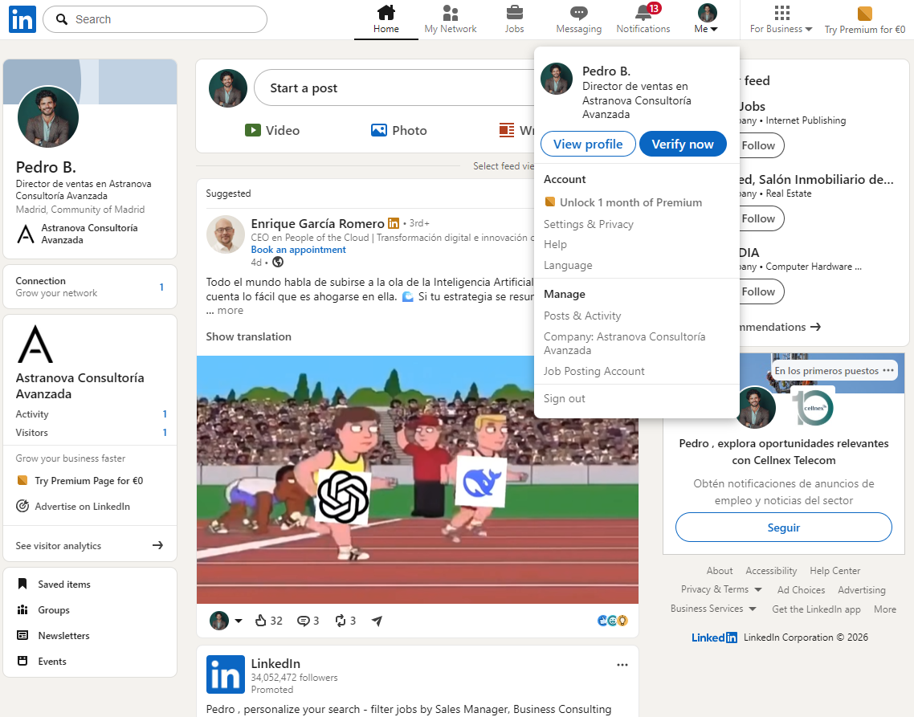914x717 pixels.
Task: Click Try Premium for €0 in header
Action: tap(864, 19)
